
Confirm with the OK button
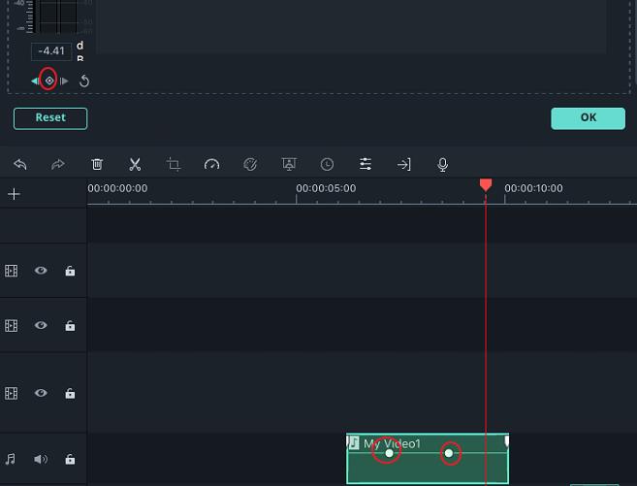coord(588,118)
